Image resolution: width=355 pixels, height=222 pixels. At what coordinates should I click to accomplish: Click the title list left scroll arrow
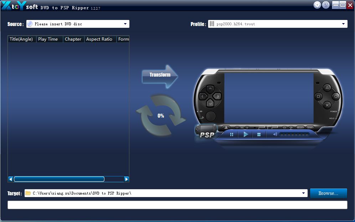(x=11, y=179)
